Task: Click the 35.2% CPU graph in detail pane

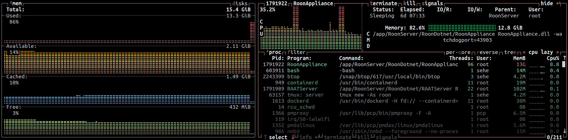Action: [311, 28]
